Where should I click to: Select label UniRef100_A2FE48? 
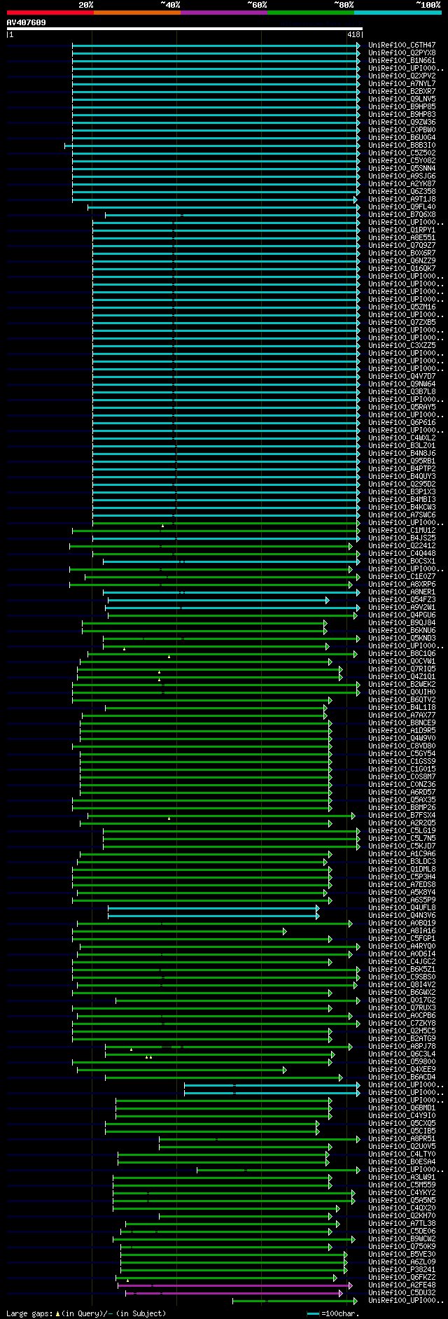tap(402, 1285)
